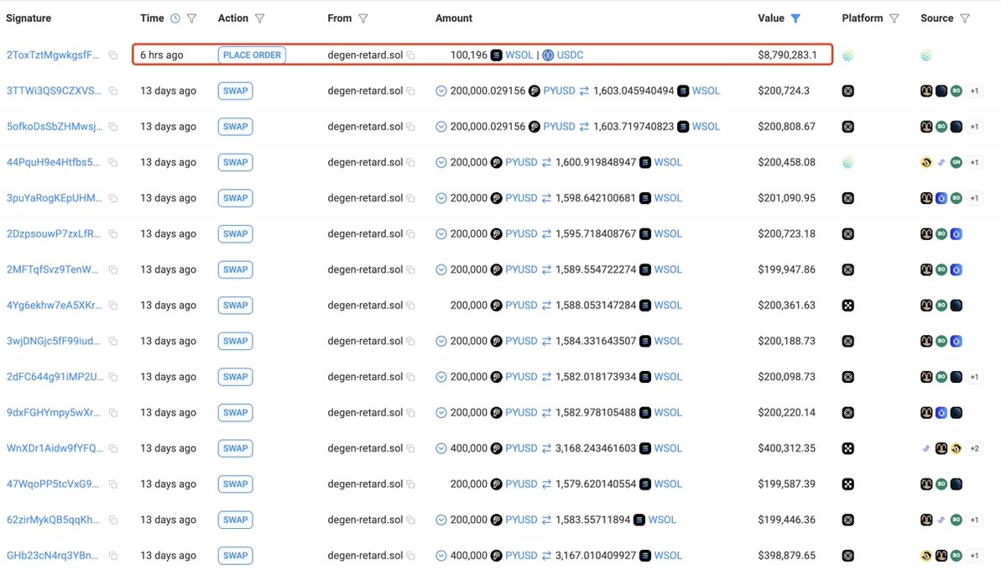Image resolution: width=1001 pixels, height=570 pixels.
Task: Click the WSOL token icon in the highlighted row
Action: [497, 54]
